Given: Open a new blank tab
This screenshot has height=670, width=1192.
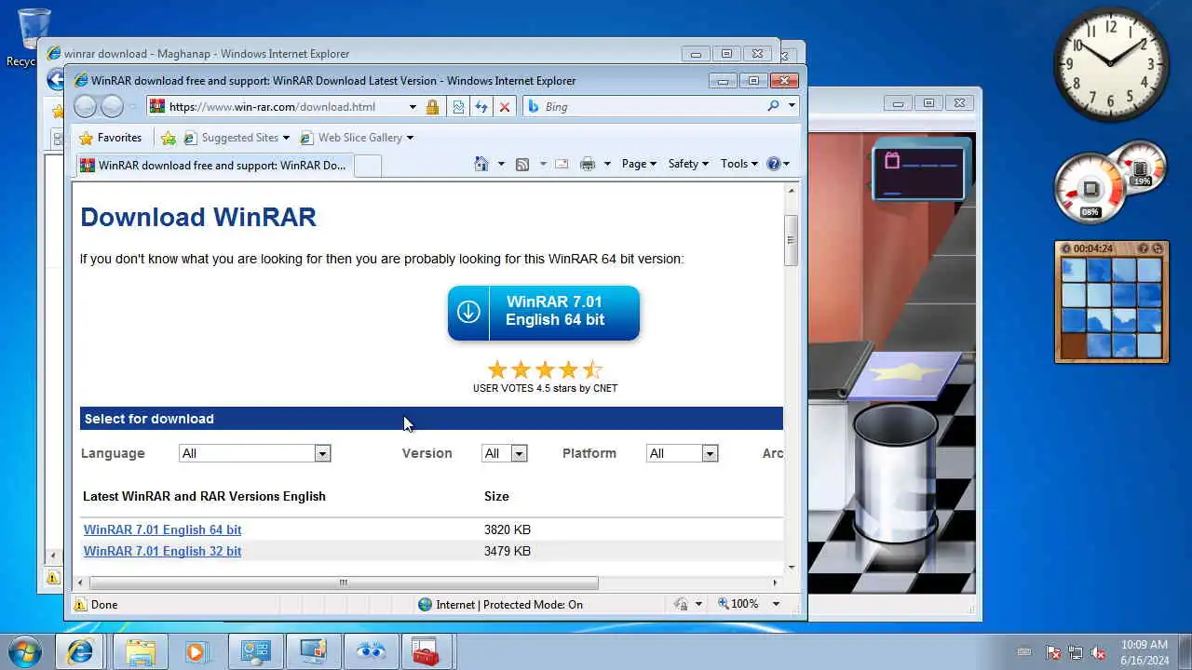Looking at the screenshot, I should point(368,166).
